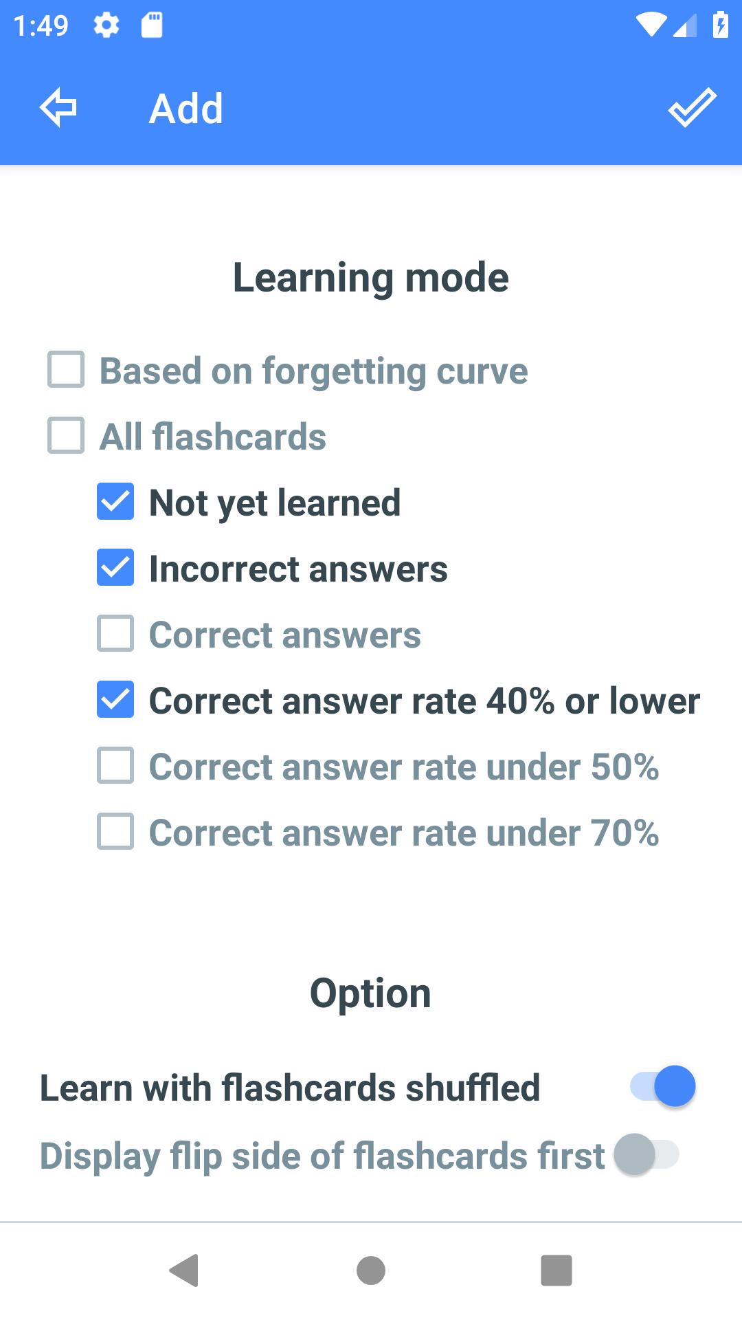
Task: Tap the Wi-Fi signal icon
Action: (650, 26)
